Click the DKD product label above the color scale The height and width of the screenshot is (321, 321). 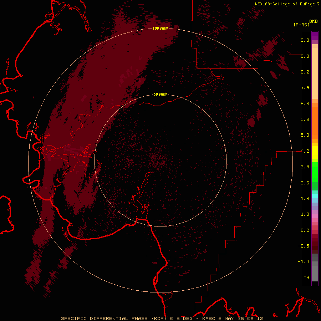[314, 21]
